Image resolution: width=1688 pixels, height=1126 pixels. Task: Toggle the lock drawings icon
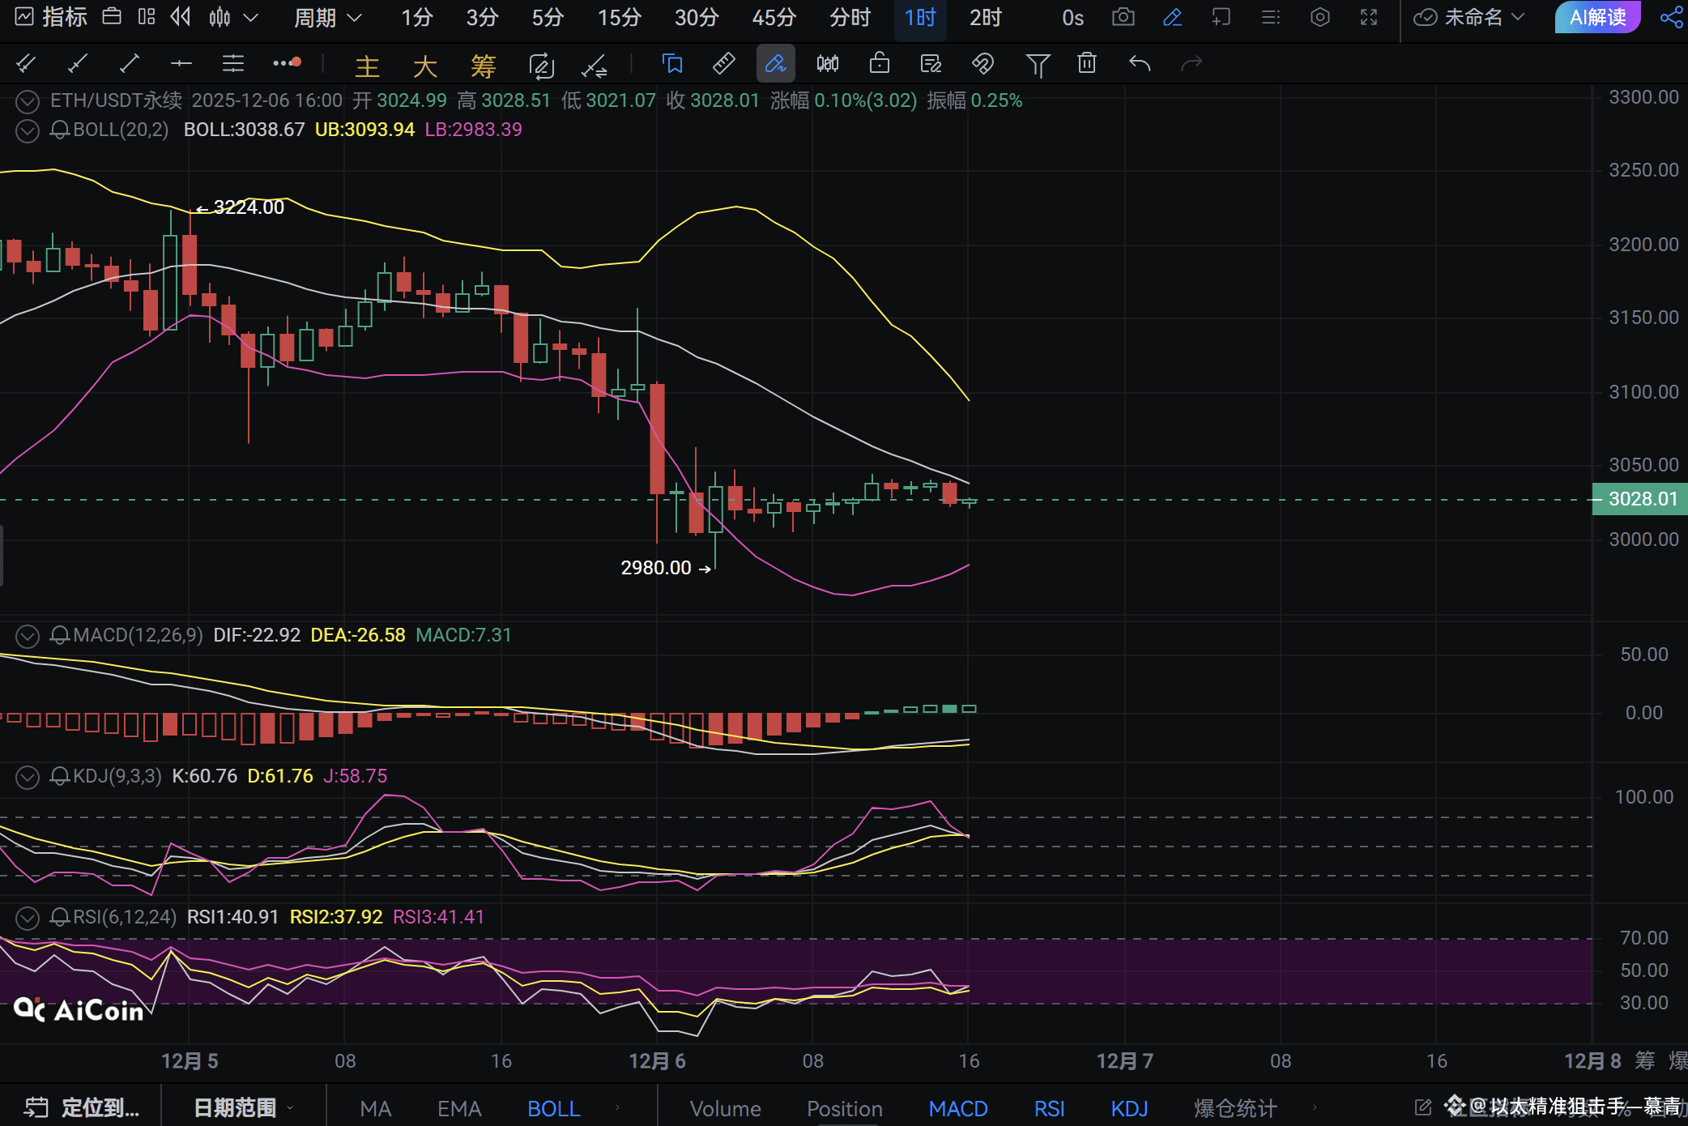pos(880,63)
